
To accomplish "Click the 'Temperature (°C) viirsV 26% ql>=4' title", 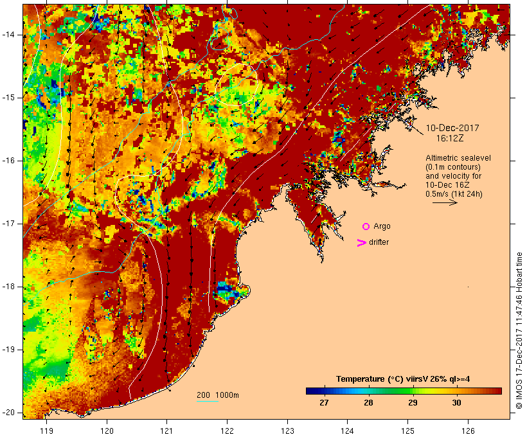I will (x=403, y=379).
